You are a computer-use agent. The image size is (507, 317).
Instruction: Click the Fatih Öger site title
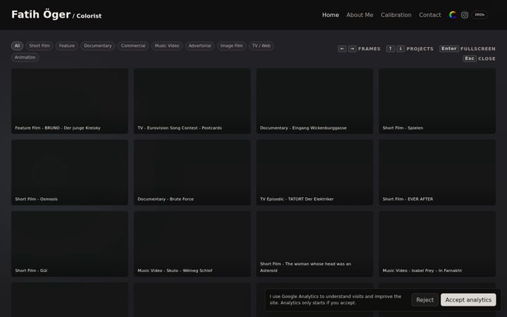click(x=41, y=15)
